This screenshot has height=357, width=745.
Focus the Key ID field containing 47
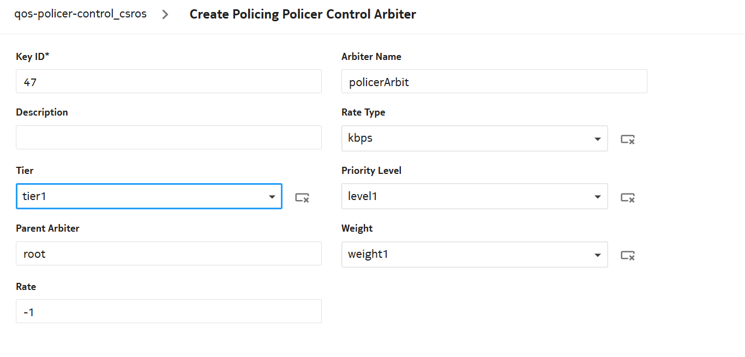click(169, 81)
